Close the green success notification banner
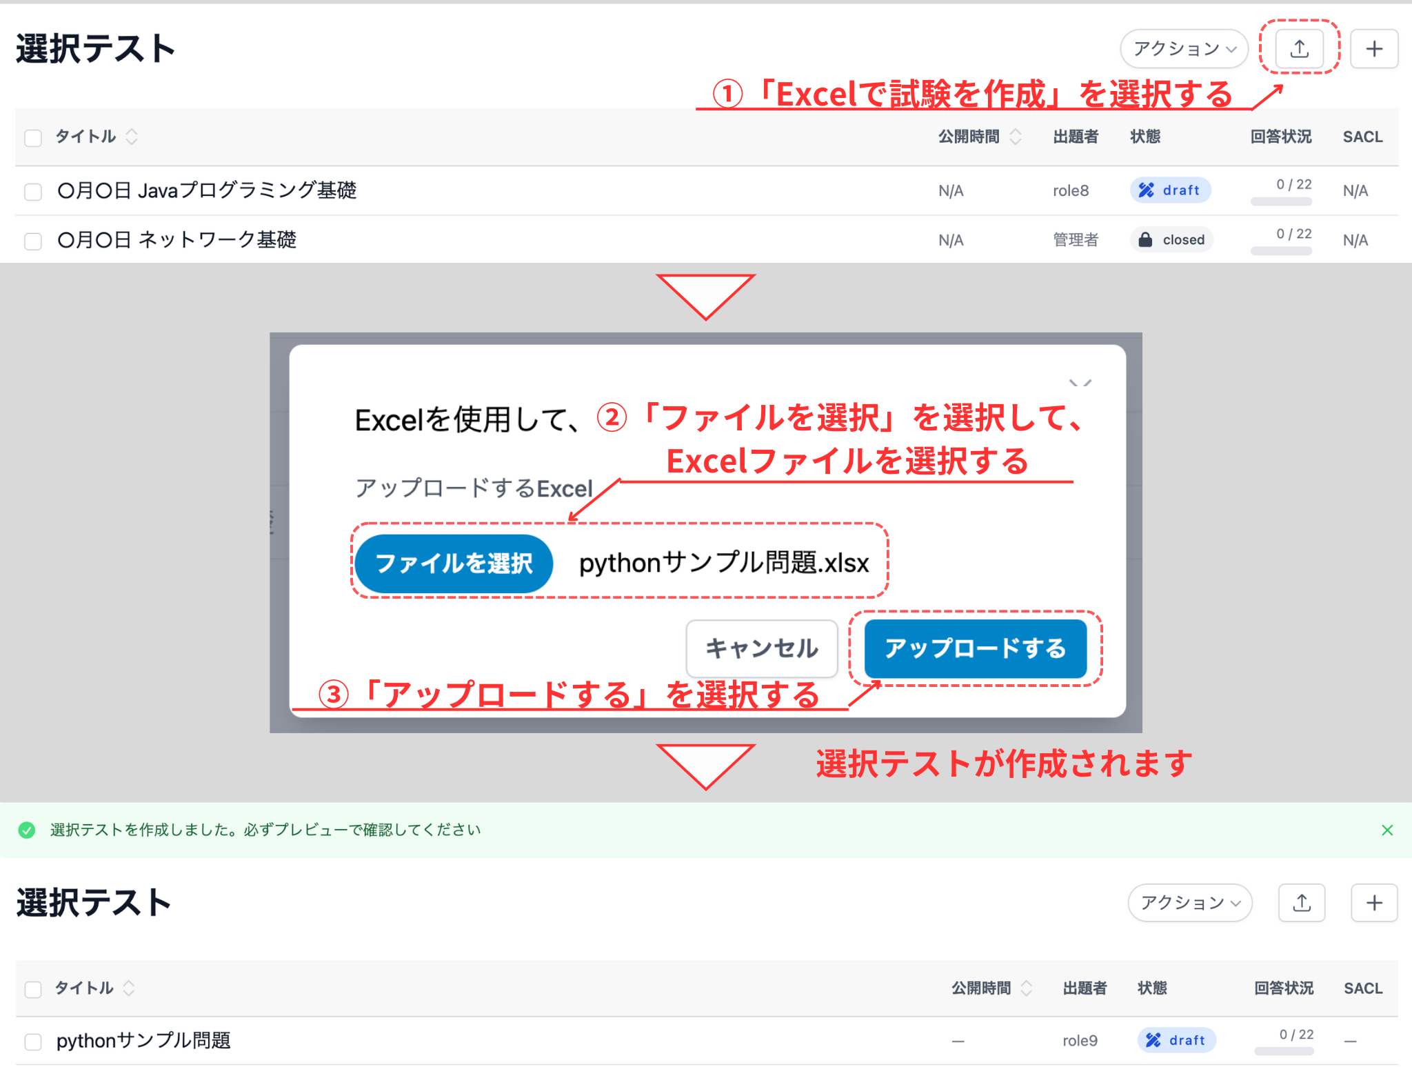The height and width of the screenshot is (1067, 1412). (1387, 830)
